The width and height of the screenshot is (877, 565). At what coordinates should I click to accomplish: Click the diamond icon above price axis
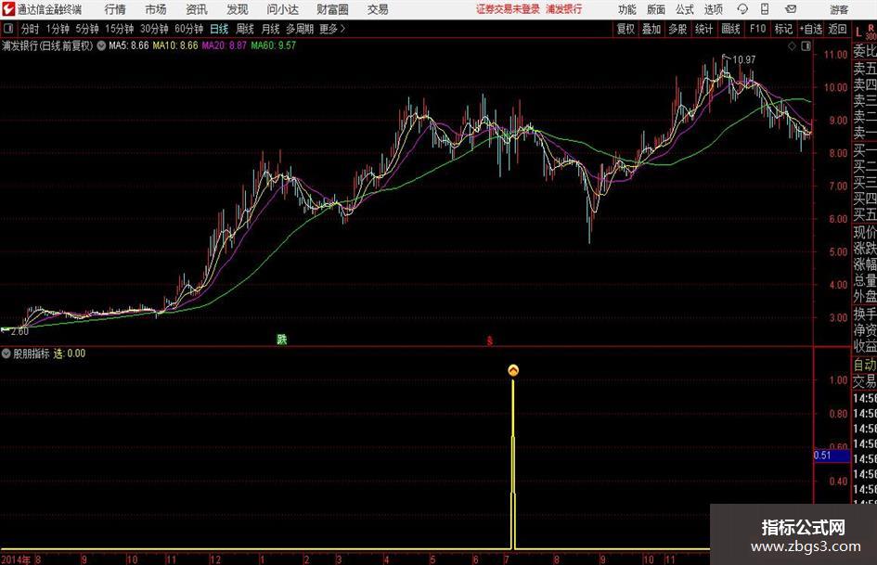[x=792, y=46]
